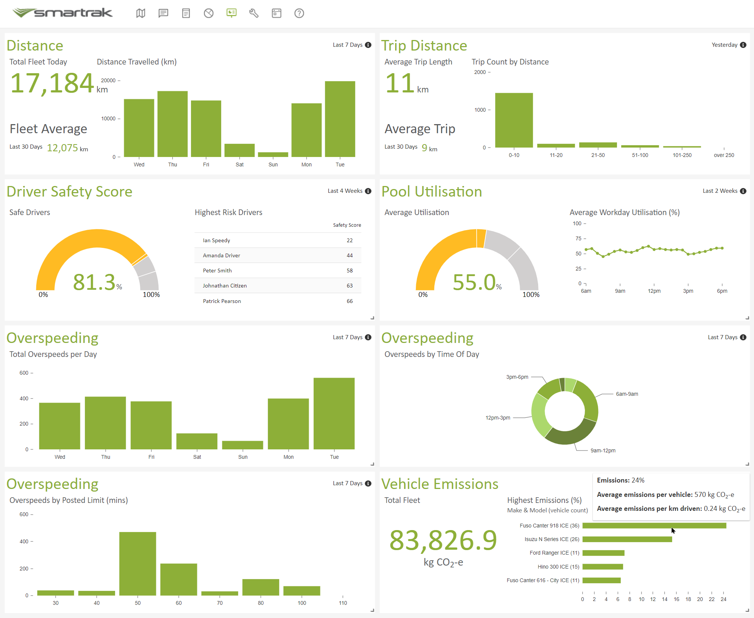
Task: Click the Isuzu N Series ICE bar
Action: 627,539
